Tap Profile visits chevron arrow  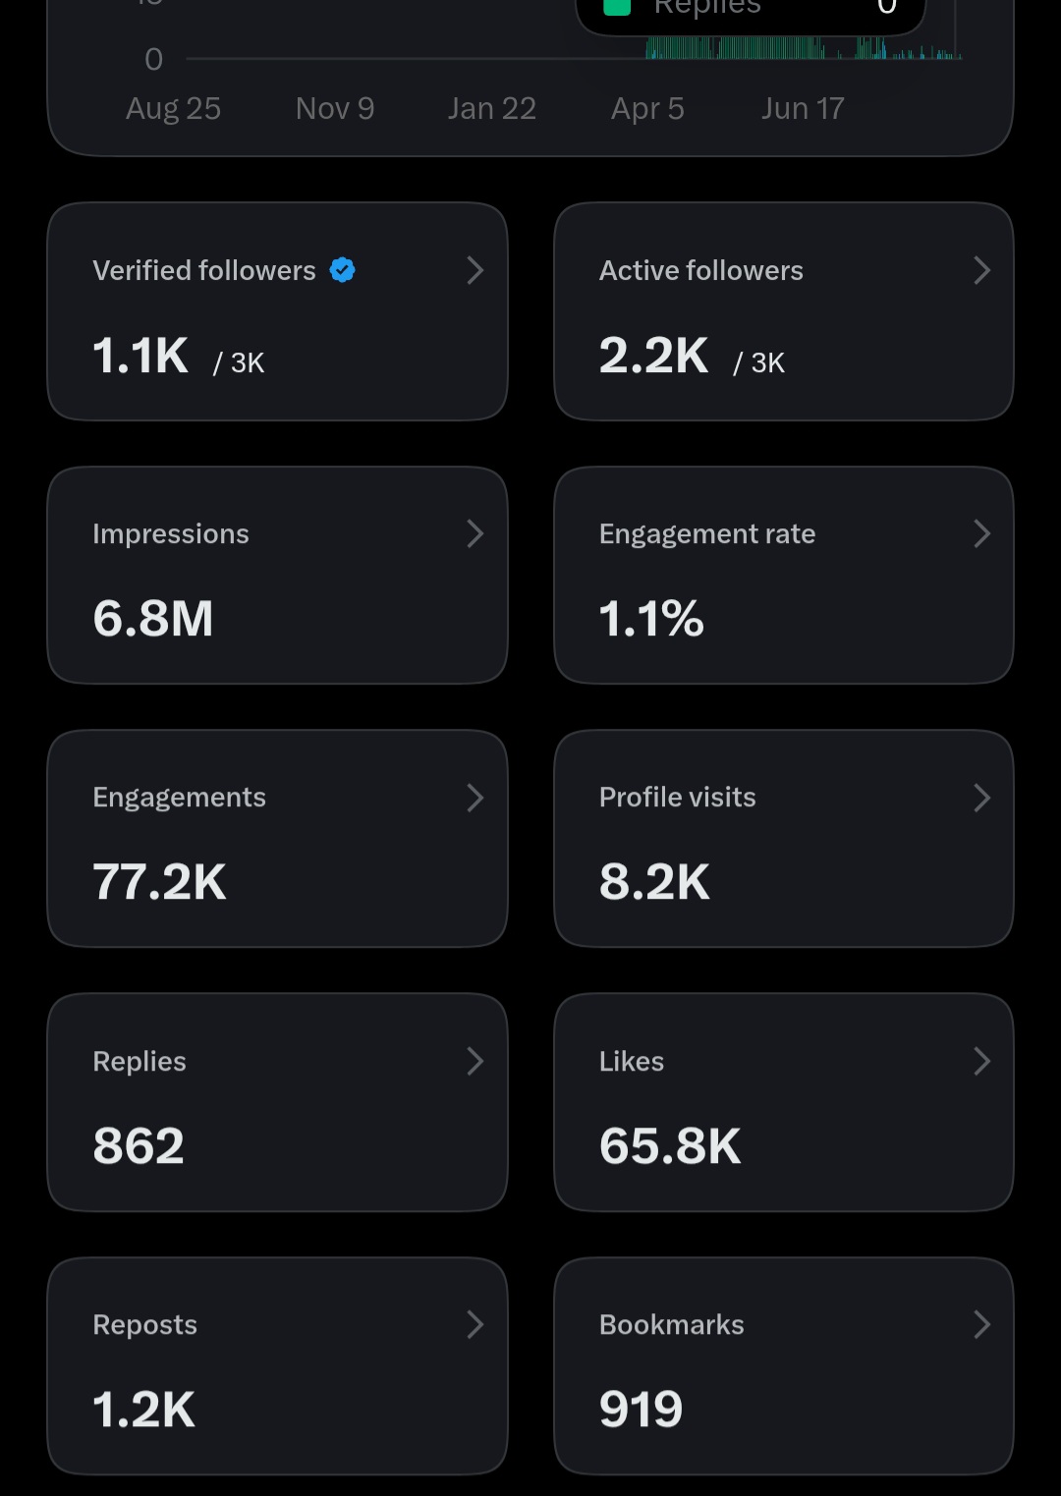981,798
